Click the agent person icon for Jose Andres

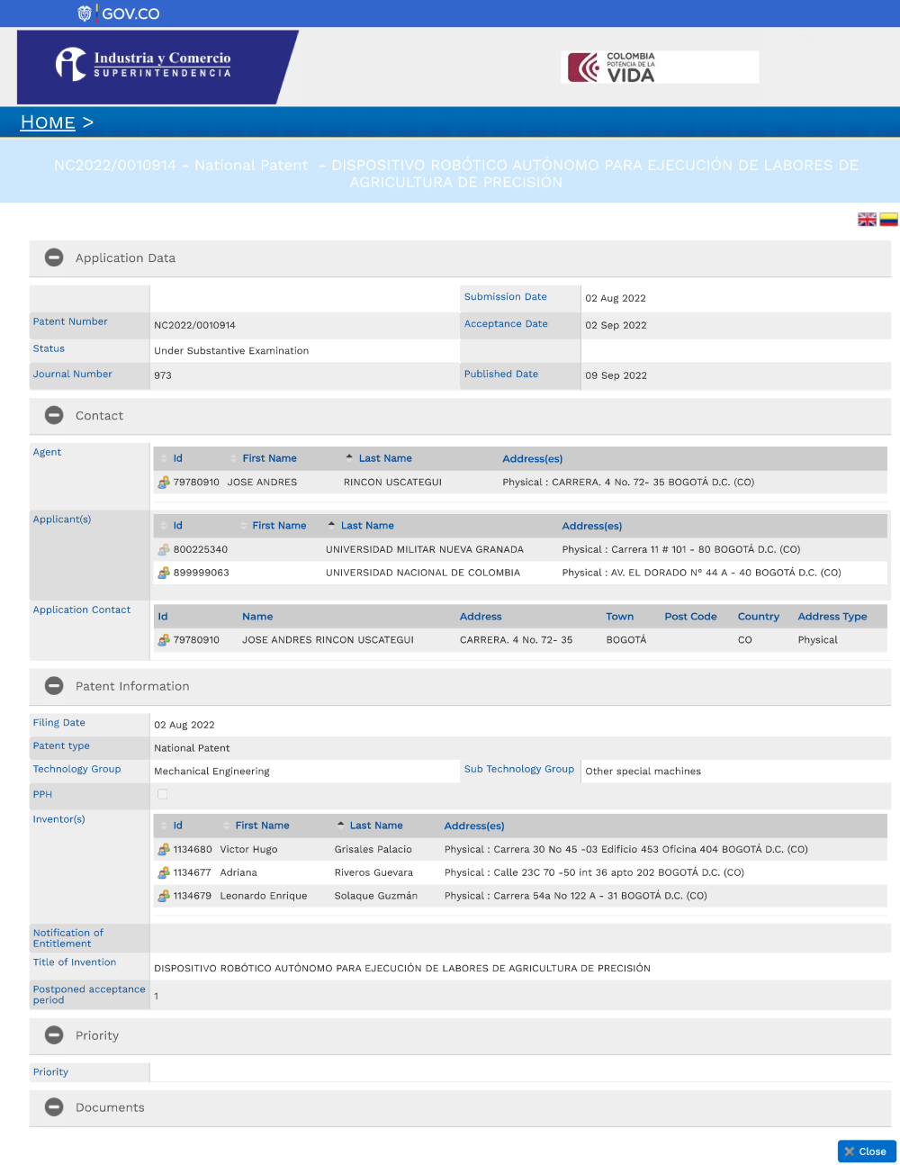tap(164, 483)
